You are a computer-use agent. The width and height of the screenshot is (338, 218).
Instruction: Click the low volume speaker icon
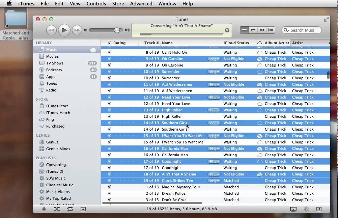(86, 30)
